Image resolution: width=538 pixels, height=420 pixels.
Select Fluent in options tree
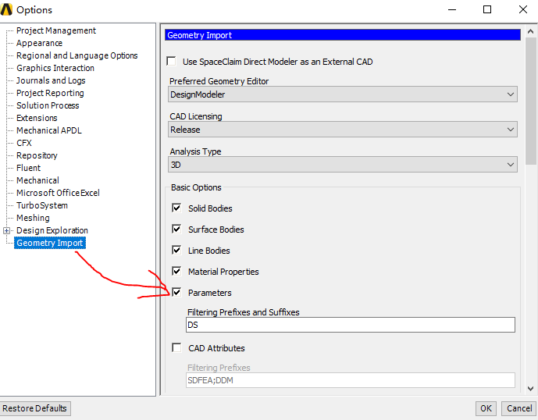coord(28,168)
